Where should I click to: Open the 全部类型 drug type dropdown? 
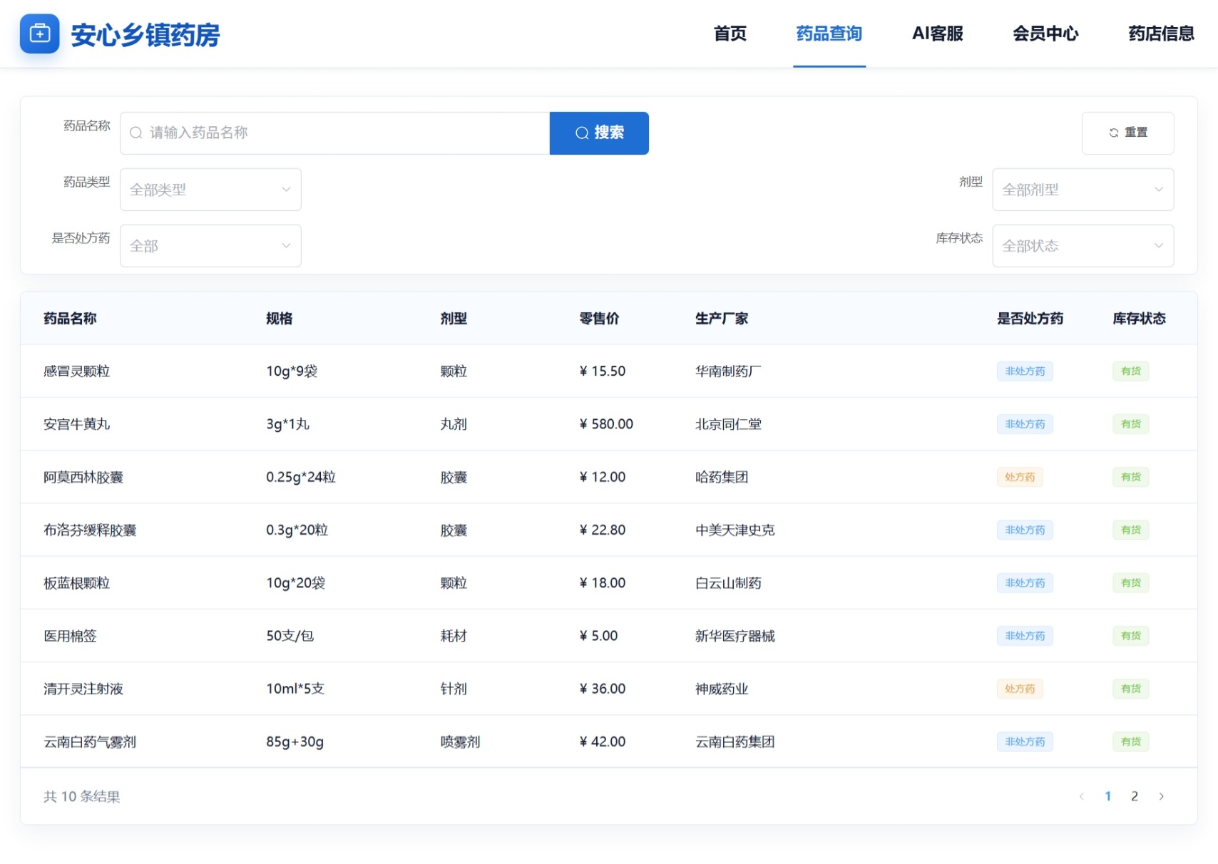pyautogui.click(x=210, y=190)
